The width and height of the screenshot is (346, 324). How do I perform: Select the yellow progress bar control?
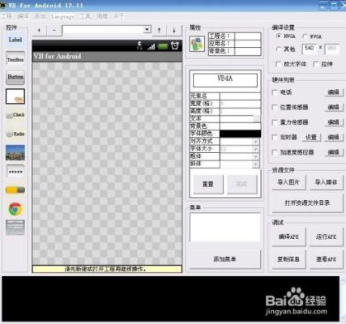point(15,190)
